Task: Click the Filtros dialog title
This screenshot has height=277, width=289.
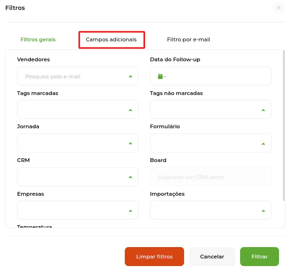Action: click(x=15, y=8)
